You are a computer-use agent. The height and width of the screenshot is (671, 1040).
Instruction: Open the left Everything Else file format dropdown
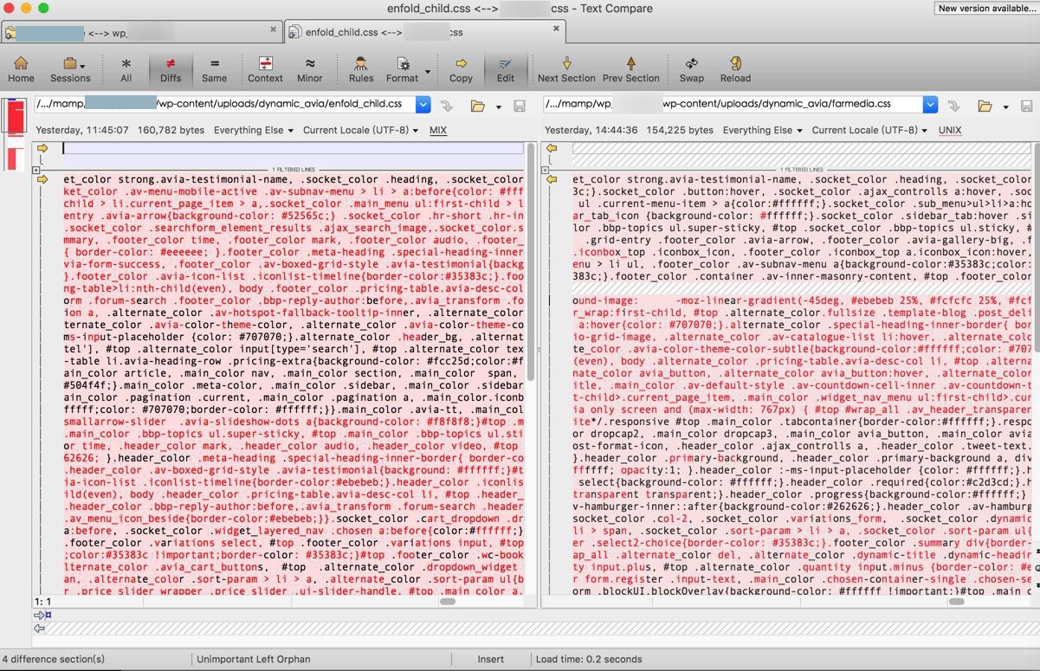click(x=253, y=130)
